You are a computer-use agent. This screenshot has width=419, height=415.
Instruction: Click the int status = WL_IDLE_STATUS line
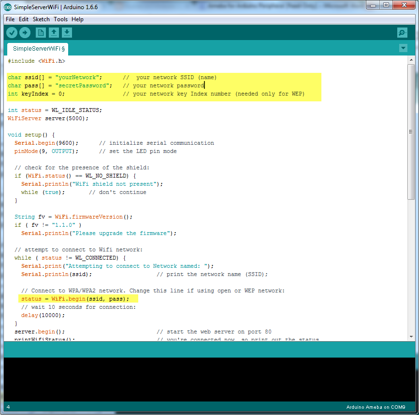click(55, 110)
